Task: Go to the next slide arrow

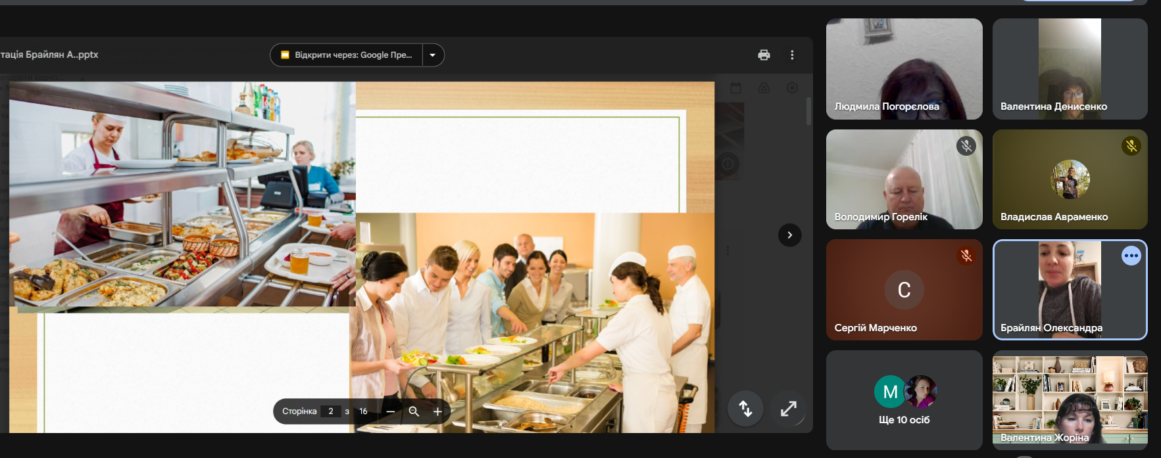Action: coord(789,235)
